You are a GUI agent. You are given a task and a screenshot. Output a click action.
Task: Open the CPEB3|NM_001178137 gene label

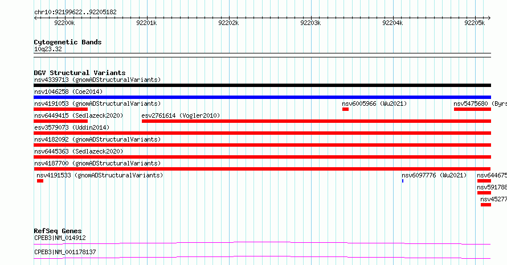[65, 252]
